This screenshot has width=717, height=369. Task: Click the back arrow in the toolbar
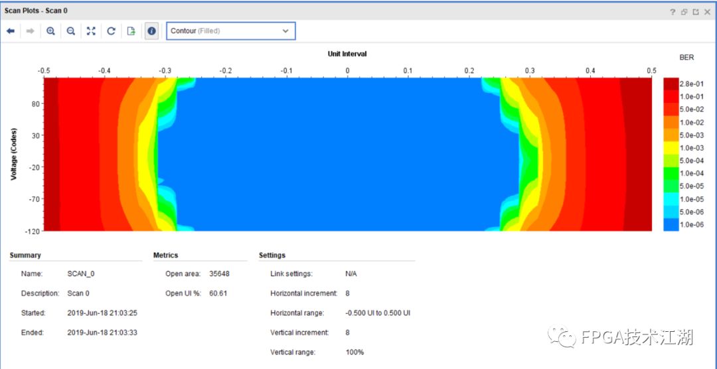click(11, 31)
